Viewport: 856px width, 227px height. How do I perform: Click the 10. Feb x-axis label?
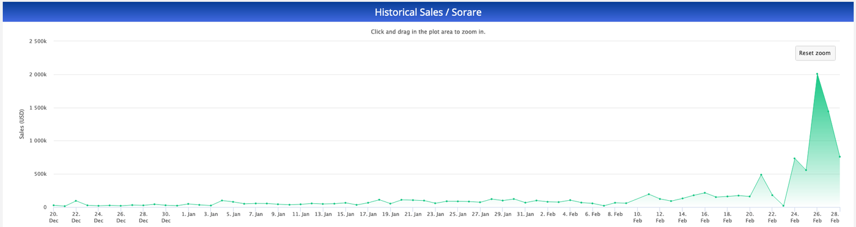pos(638,217)
